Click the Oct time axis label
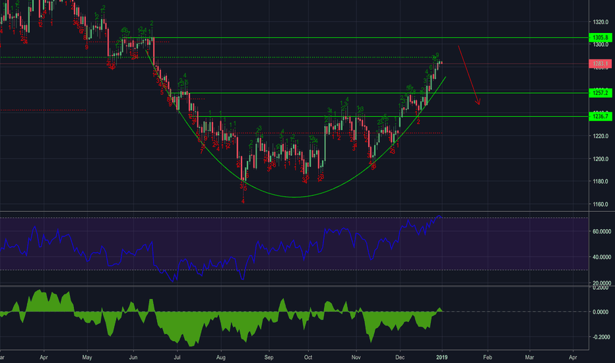 (308, 358)
